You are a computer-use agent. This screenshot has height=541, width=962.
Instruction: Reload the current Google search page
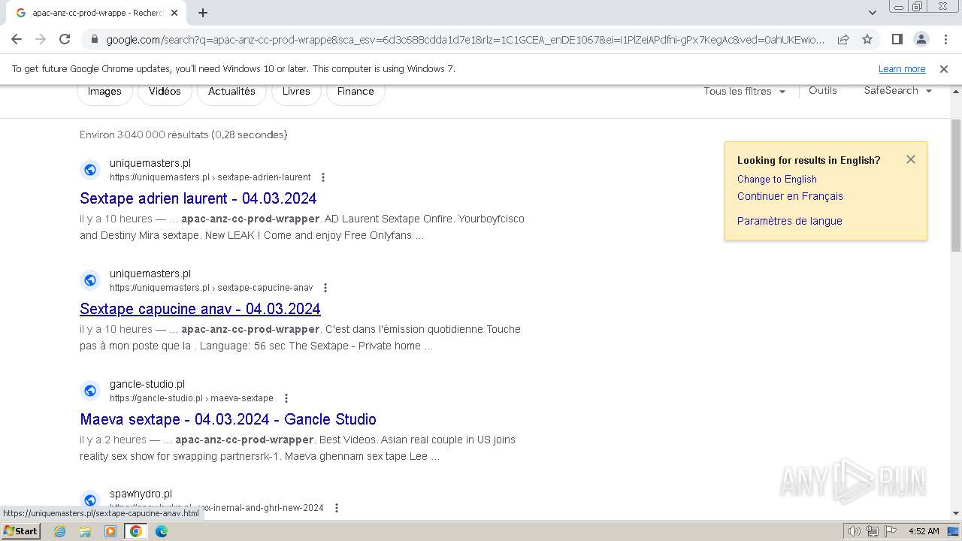[65, 39]
